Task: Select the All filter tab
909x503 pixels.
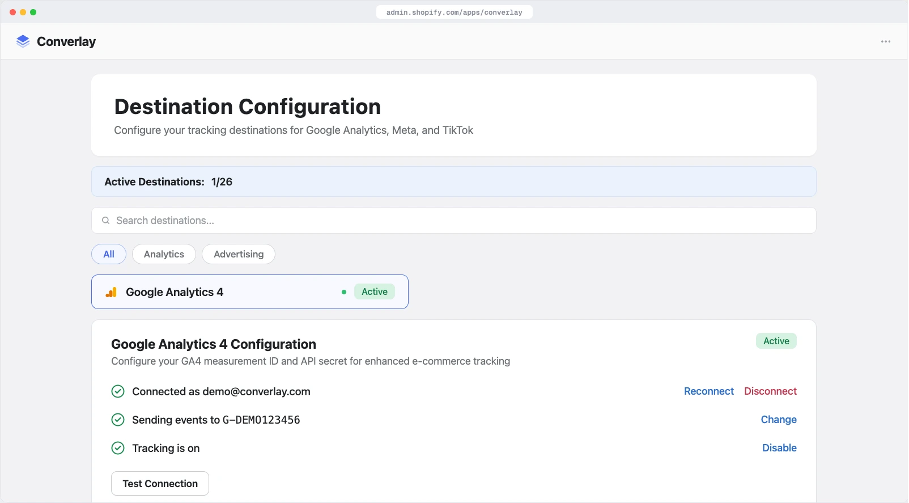Action: (x=109, y=254)
